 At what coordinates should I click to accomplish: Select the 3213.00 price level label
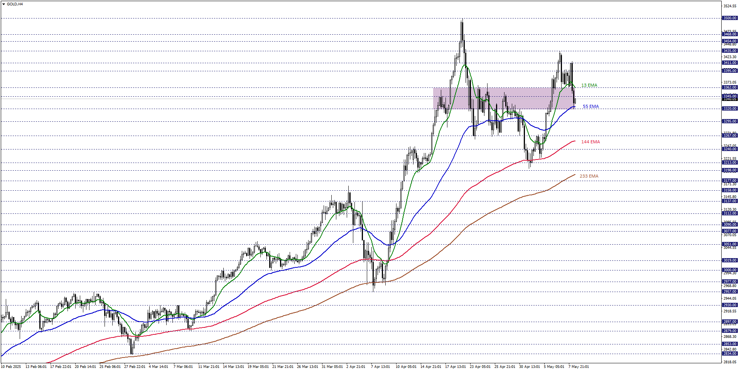click(730, 163)
